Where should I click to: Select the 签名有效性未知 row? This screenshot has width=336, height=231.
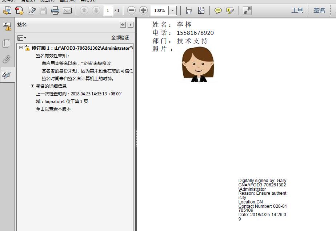(x=53, y=56)
